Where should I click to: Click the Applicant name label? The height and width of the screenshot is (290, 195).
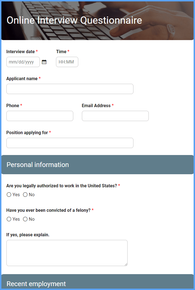(22, 78)
